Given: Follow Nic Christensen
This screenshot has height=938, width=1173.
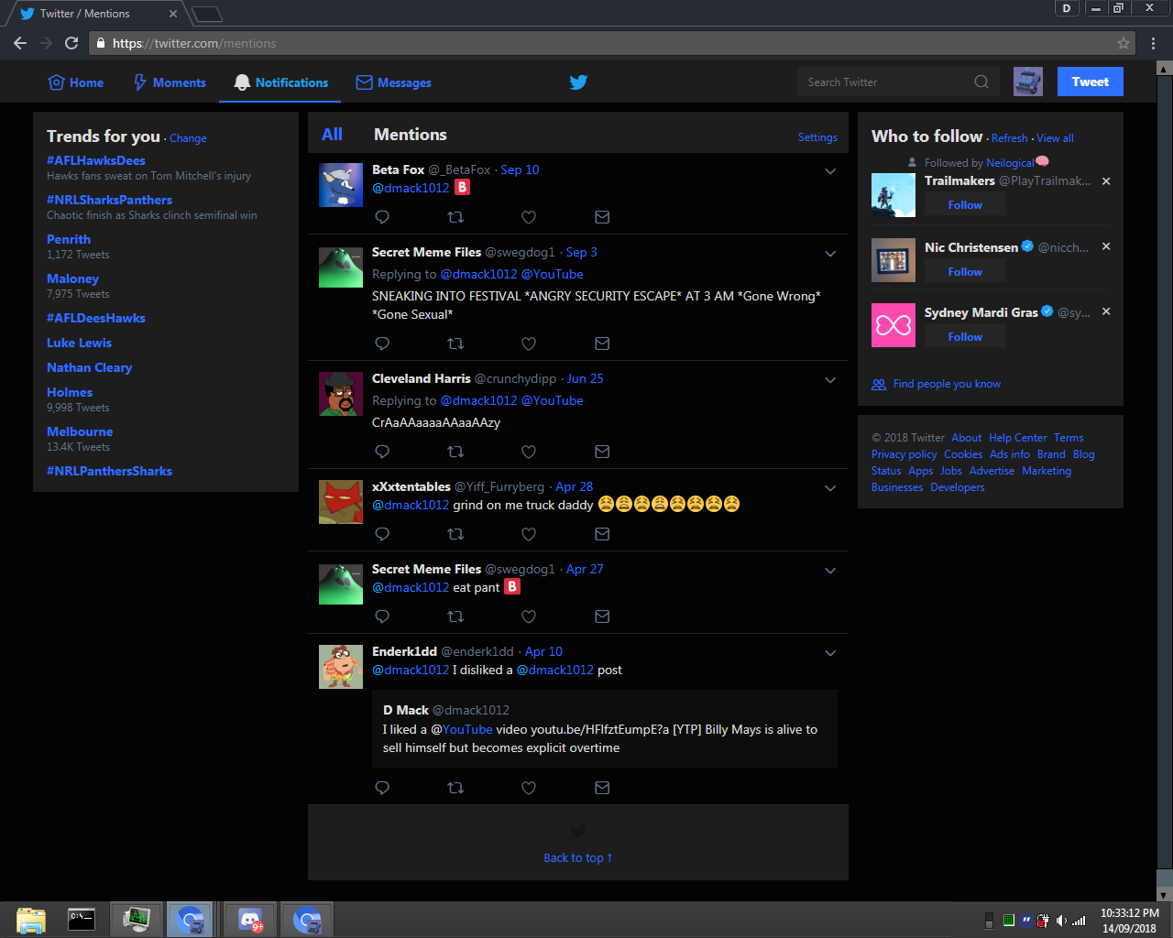Looking at the screenshot, I should coord(965,272).
